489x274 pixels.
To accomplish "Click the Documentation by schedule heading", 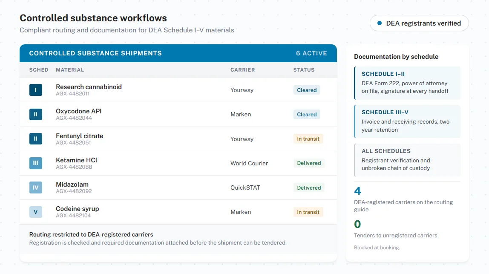I will [396, 57].
